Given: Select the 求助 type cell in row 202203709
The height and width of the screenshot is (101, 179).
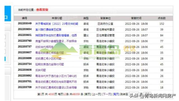Looking at the screenshot, I should coord(86,88).
